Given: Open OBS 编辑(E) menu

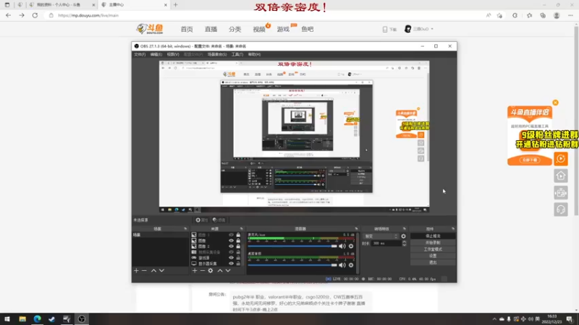Looking at the screenshot, I should 156,54.
